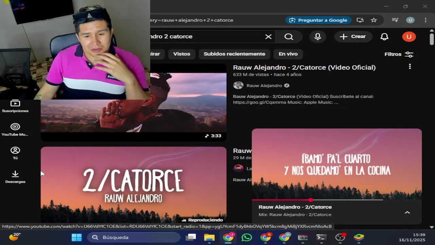435x245 pixels.
Task: Click second result channel avatar icon
Action: (239, 168)
